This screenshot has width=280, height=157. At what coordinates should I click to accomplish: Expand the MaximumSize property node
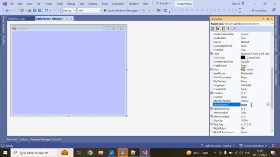tap(211, 109)
